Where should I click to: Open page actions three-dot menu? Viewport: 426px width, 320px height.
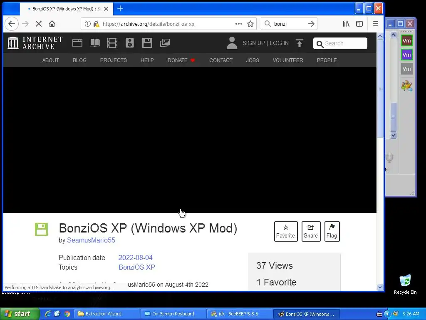pos(238,24)
